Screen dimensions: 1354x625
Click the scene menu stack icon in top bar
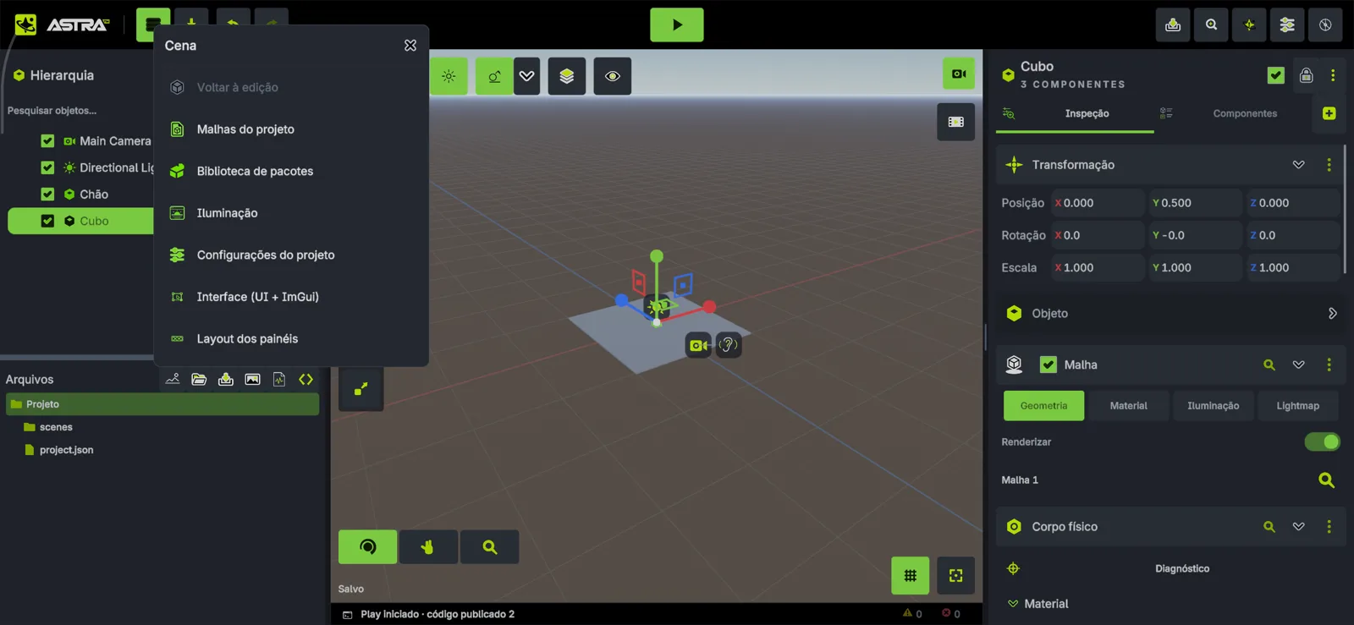coord(153,25)
